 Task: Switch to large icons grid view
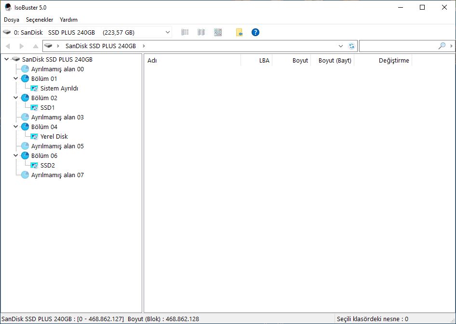tap(218, 32)
